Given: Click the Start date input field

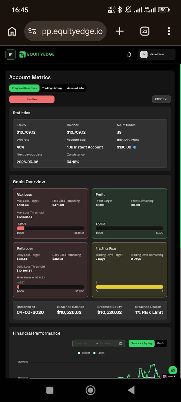Looking at the screenshot, I should (x=83, y=343).
